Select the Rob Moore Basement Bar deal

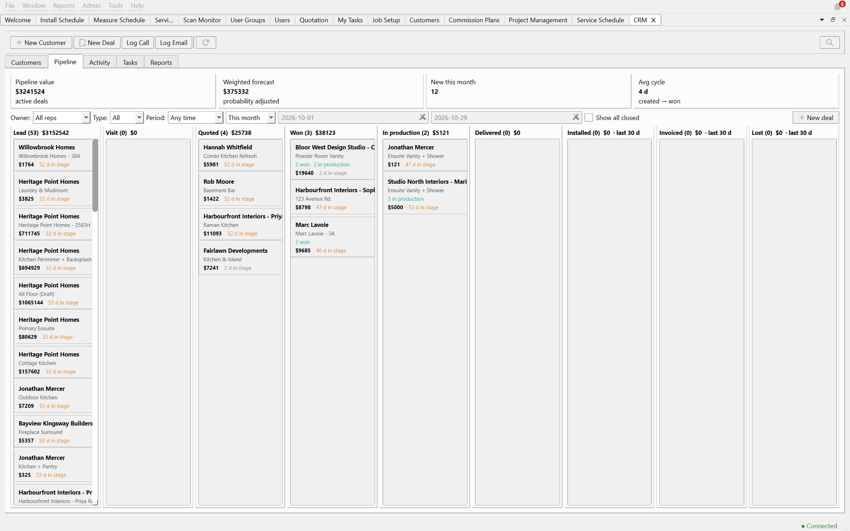click(x=241, y=190)
